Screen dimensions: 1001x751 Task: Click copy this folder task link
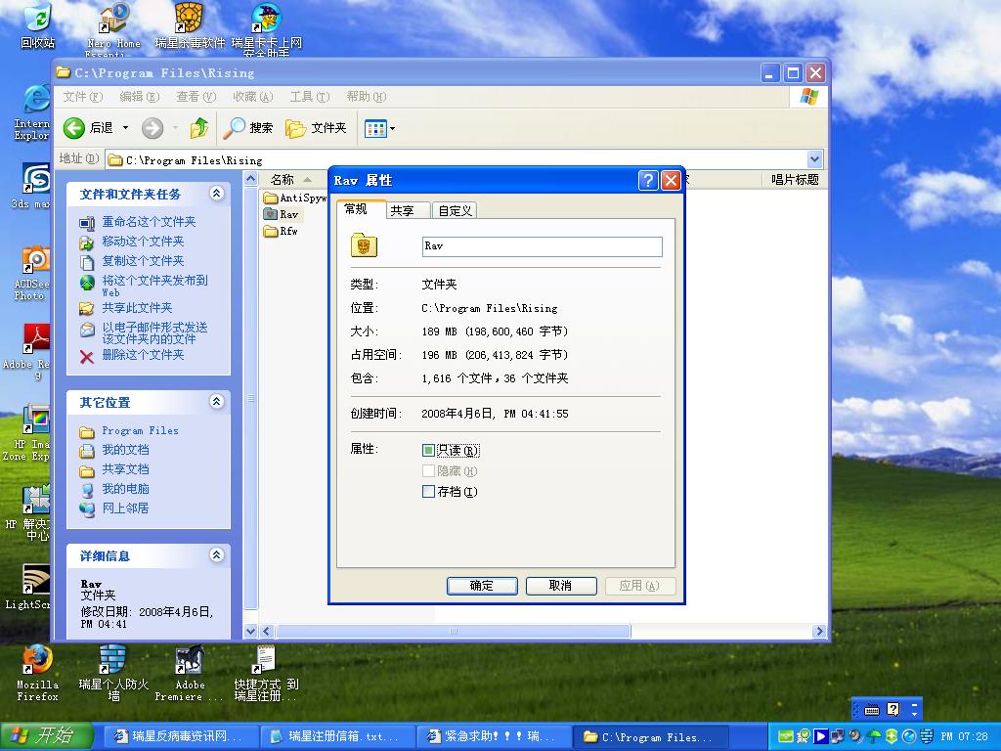pos(143,260)
